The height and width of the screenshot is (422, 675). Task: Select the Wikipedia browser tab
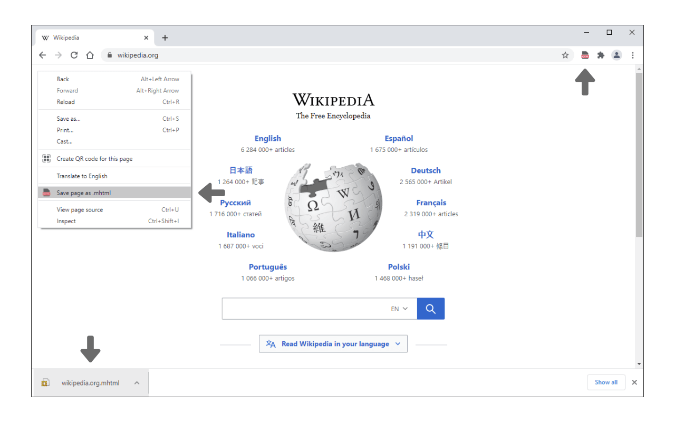pos(95,38)
